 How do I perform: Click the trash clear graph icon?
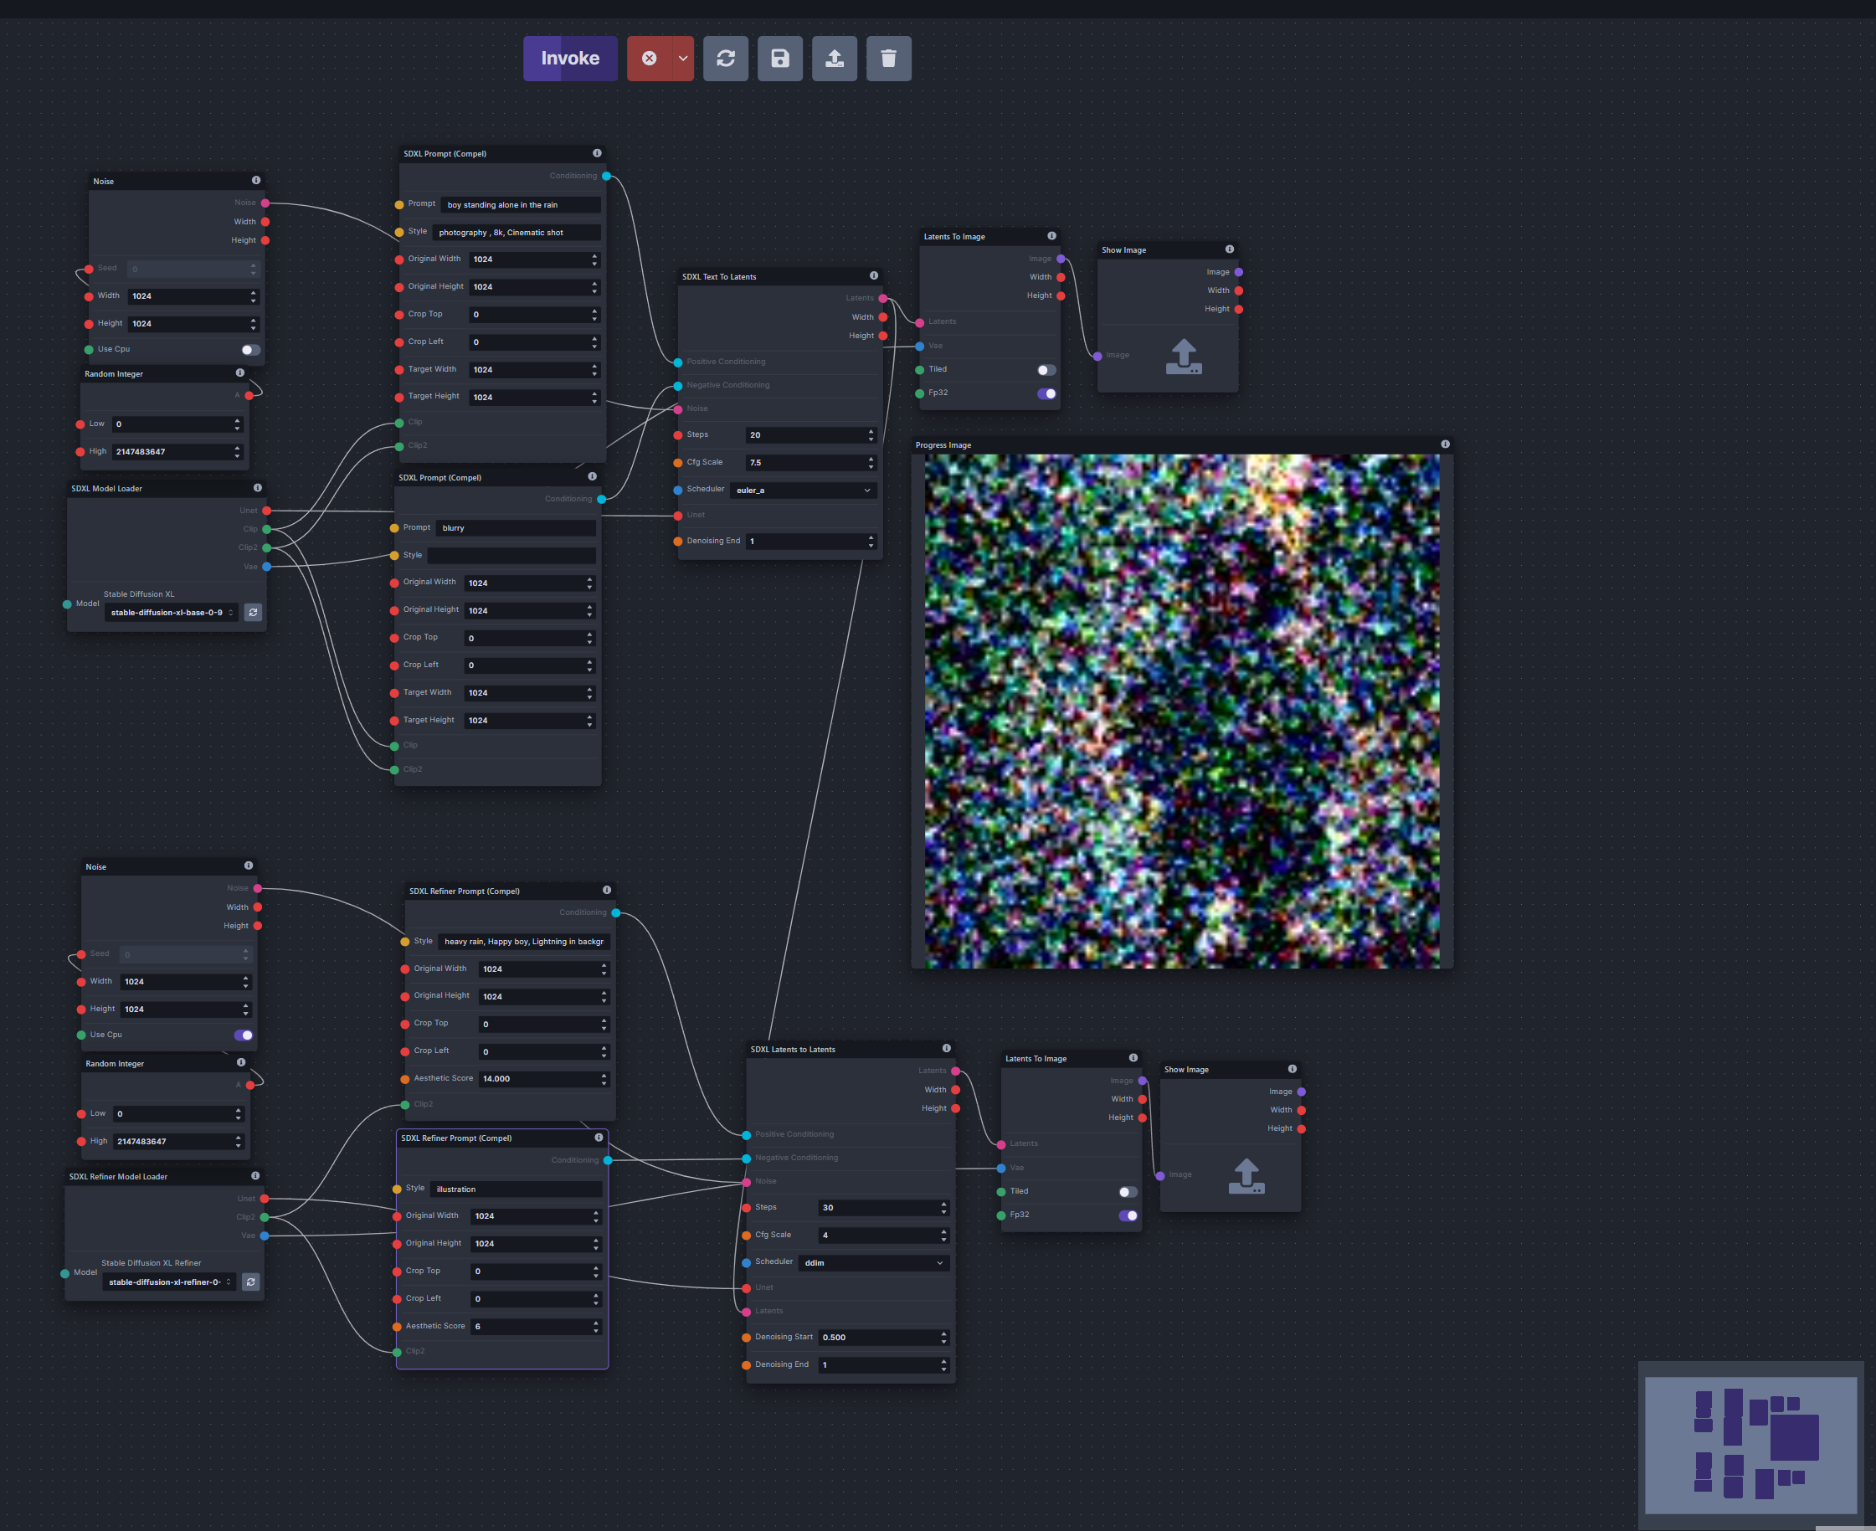pos(888,59)
